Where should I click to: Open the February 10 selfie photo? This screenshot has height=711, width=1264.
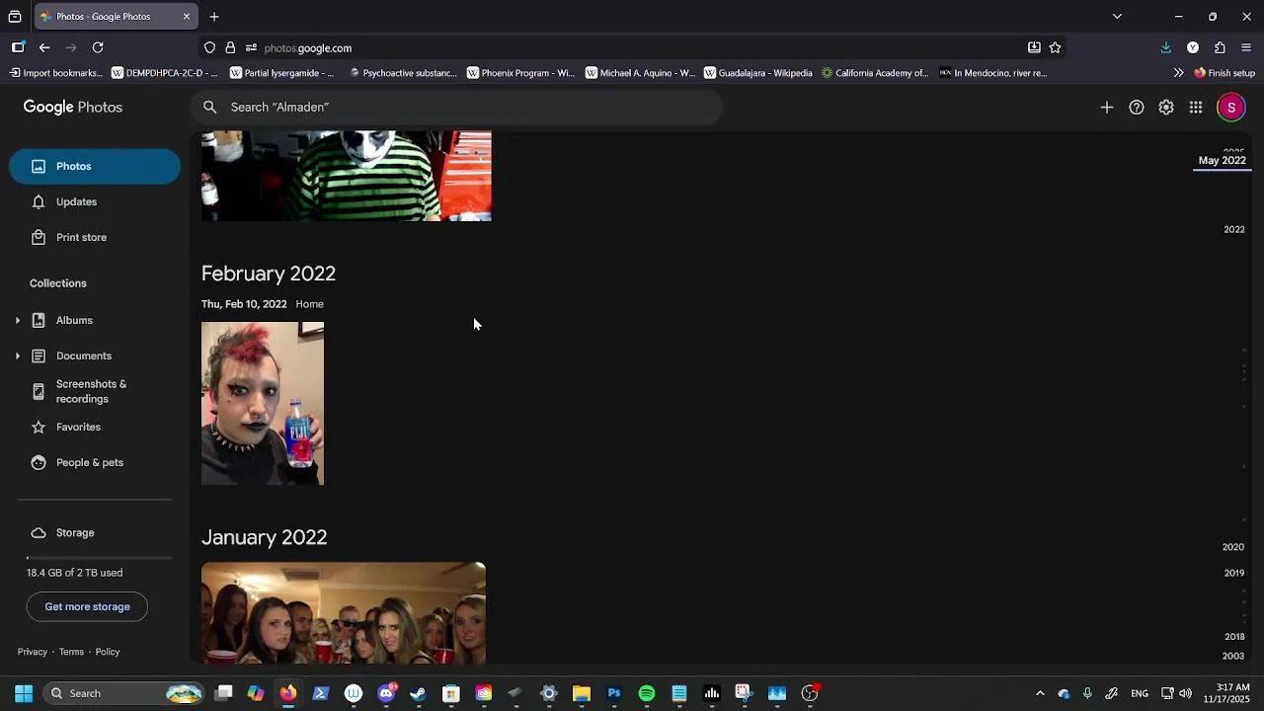[x=263, y=403]
